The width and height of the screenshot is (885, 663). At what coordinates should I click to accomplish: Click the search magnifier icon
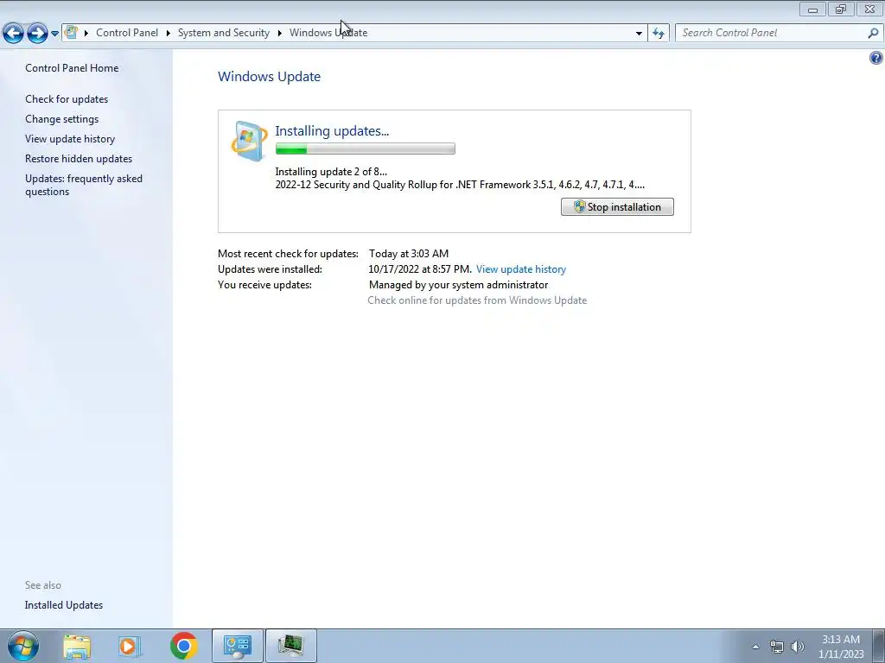pyautogui.click(x=873, y=33)
